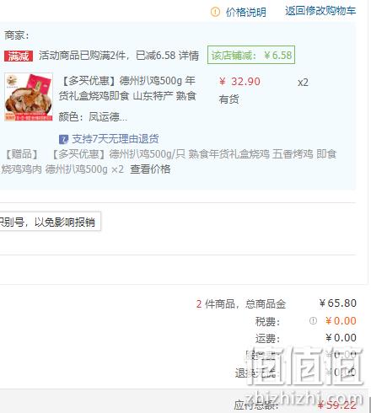
Task: Open the 德州扒鸡500g product title link
Action: (127, 88)
